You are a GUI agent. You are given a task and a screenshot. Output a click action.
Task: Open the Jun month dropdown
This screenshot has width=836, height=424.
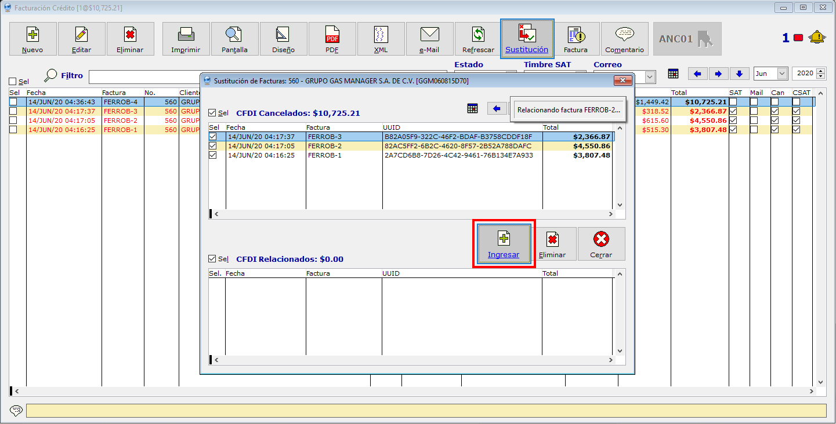[x=781, y=74]
